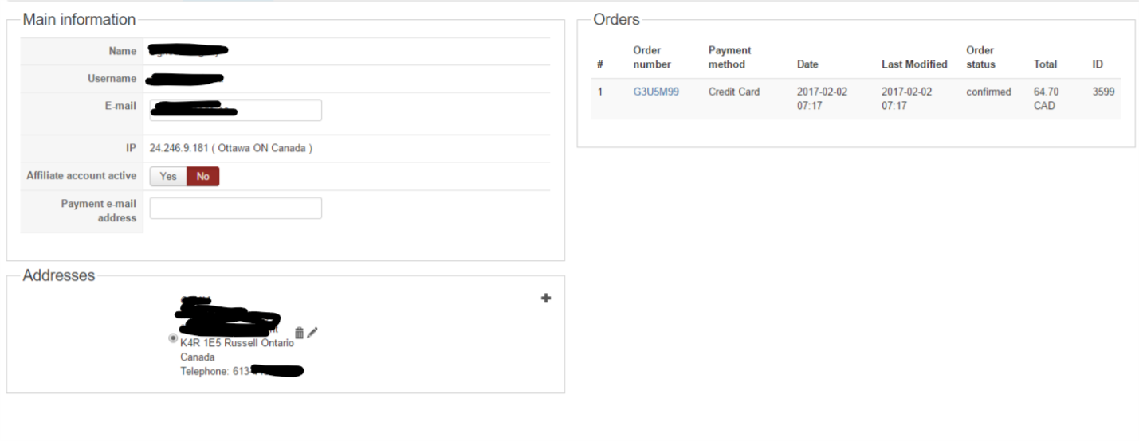Select No for affiliate account active
This screenshot has height=441, width=1139.
(x=202, y=177)
